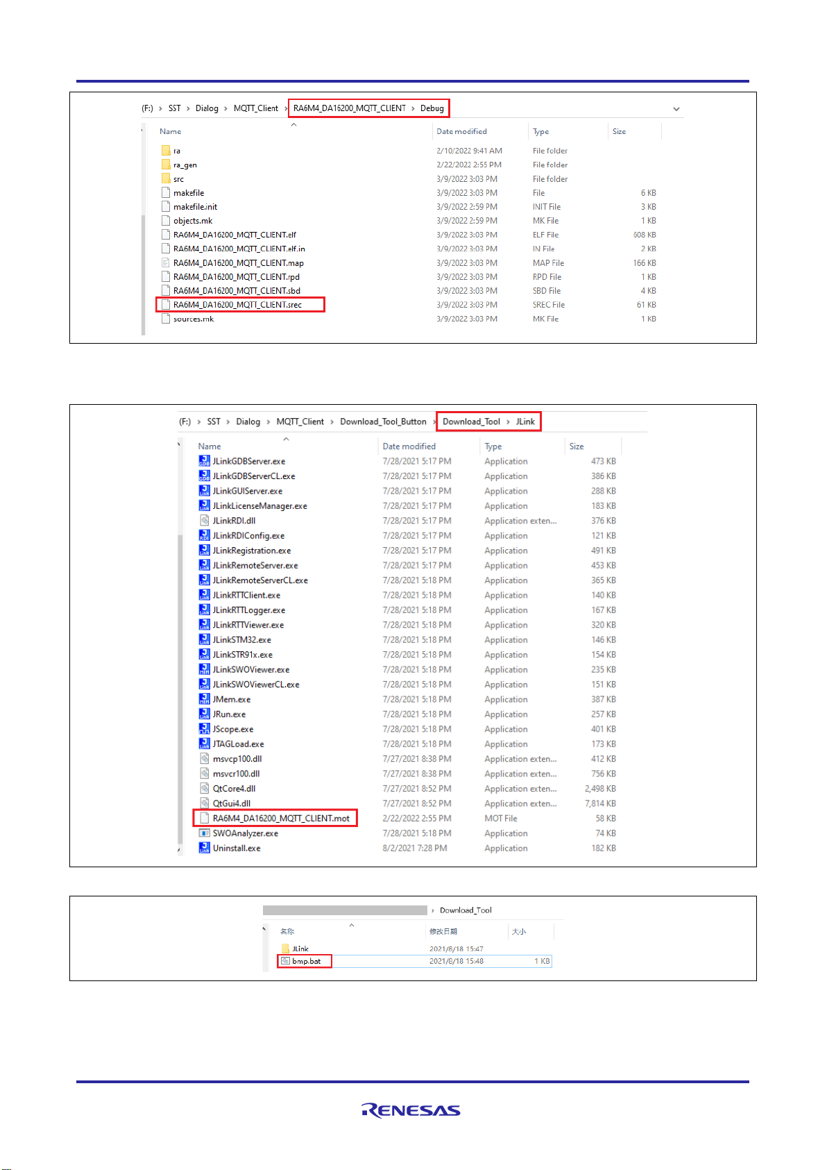The image size is (827, 1170).
Task: Click the bmp.bat batch file icon
Action: (285, 961)
